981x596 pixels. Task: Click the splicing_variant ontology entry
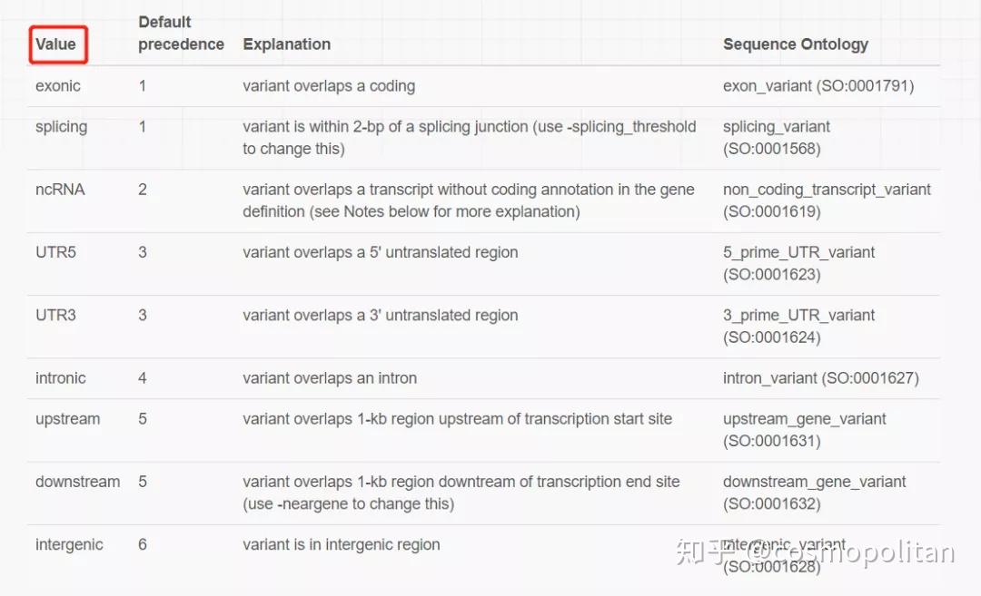(x=776, y=137)
